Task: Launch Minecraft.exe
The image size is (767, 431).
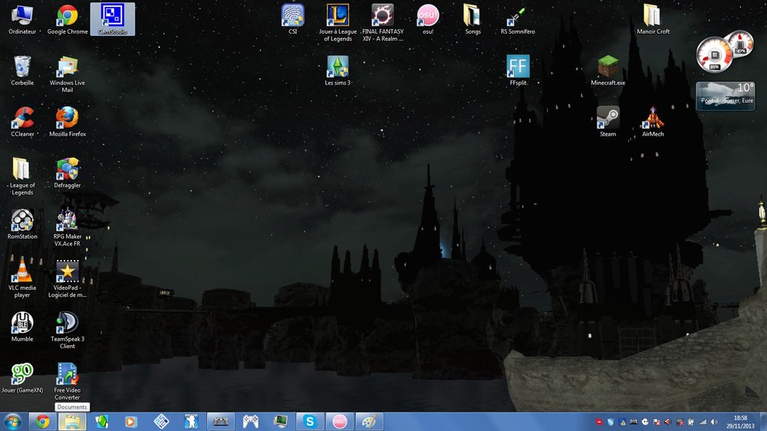Action: [608, 71]
